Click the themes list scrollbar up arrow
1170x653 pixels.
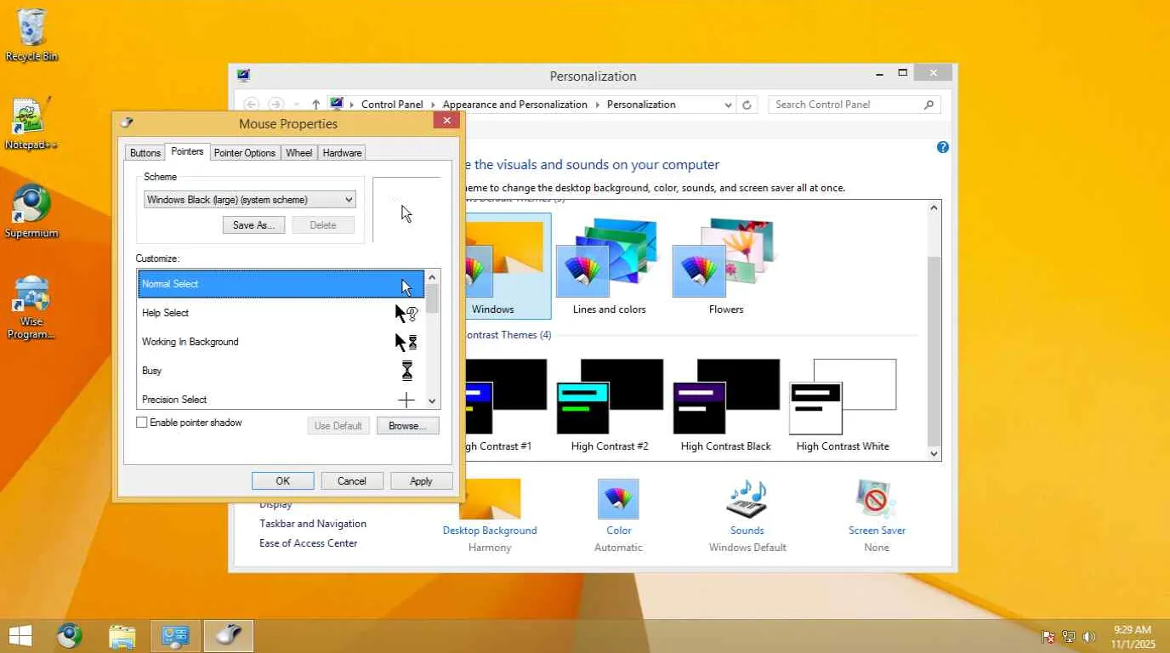tap(934, 207)
